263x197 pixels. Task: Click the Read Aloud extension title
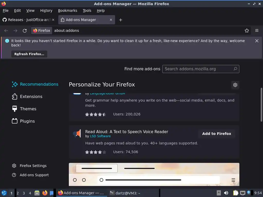(127, 132)
